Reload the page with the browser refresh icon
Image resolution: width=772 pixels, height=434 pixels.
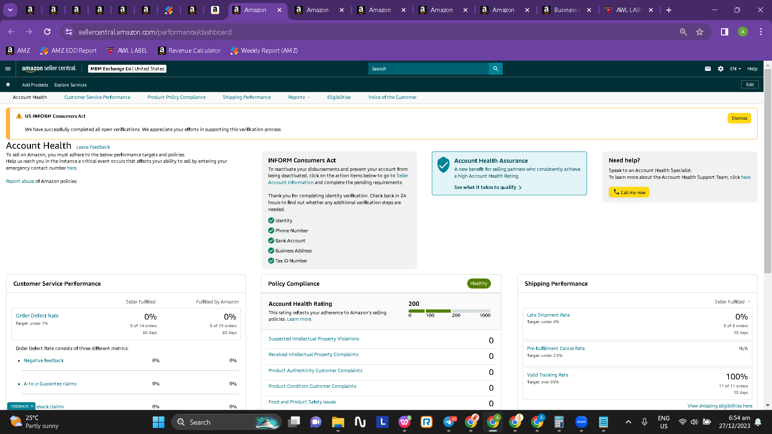click(x=47, y=32)
